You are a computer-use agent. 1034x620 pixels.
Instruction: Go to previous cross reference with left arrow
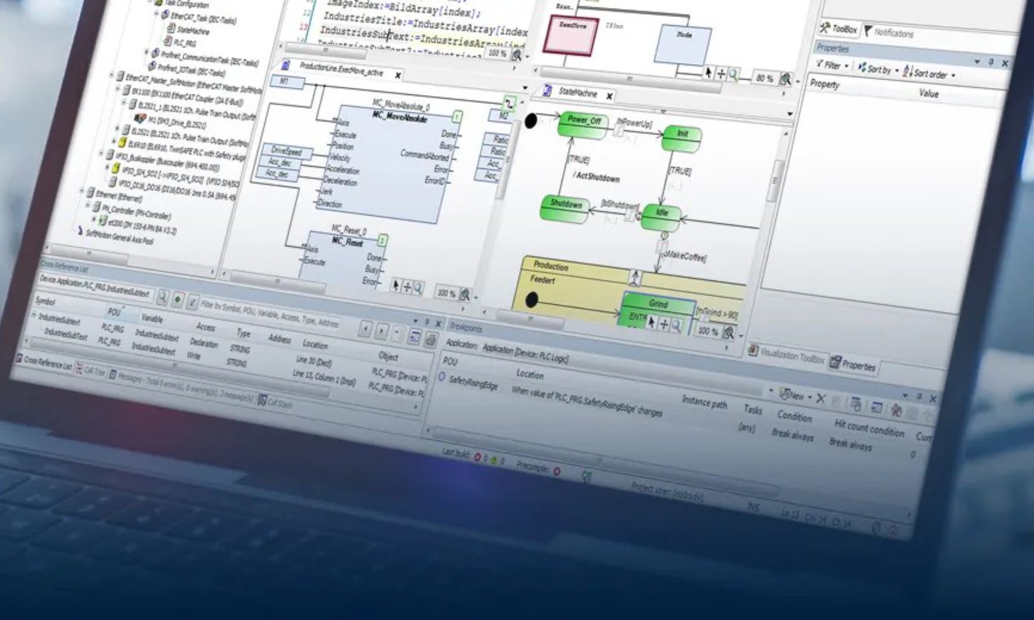click(365, 329)
